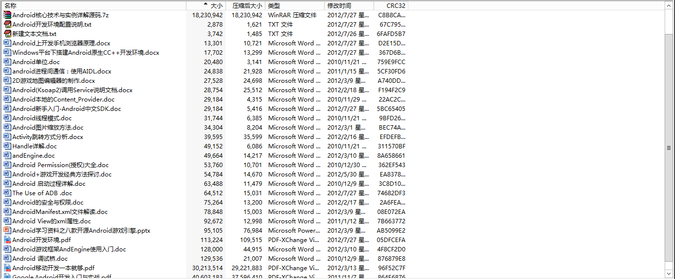This screenshot has width=675, height=279.
Task: Sort list by 名称 column header
Action: 93,5
